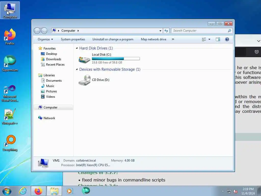The width and height of the screenshot is (261, 196).
Task: Open the view options dropdown arrow
Action: [210, 39]
